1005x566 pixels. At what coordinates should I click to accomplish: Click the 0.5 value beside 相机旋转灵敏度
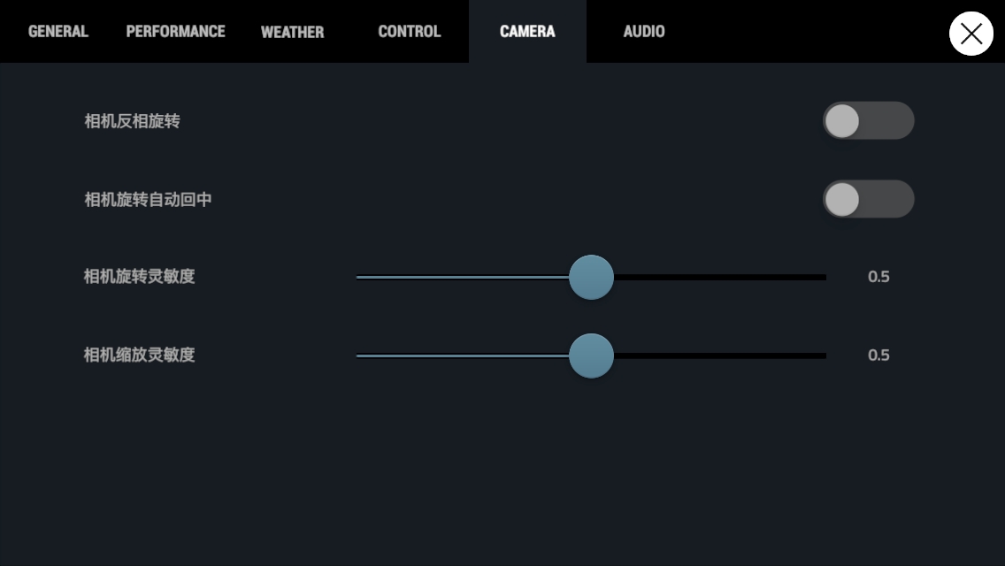(x=878, y=277)
